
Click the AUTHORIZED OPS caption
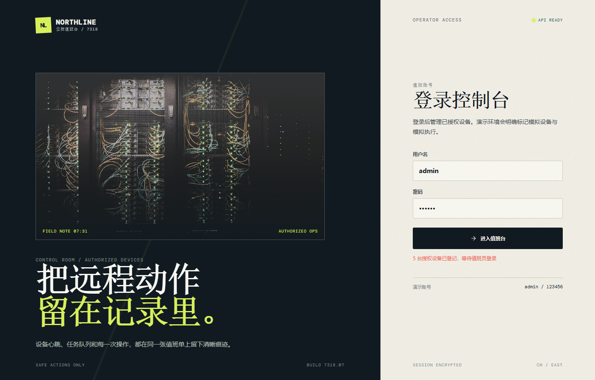pyautogui.click(x=298, y=231)
